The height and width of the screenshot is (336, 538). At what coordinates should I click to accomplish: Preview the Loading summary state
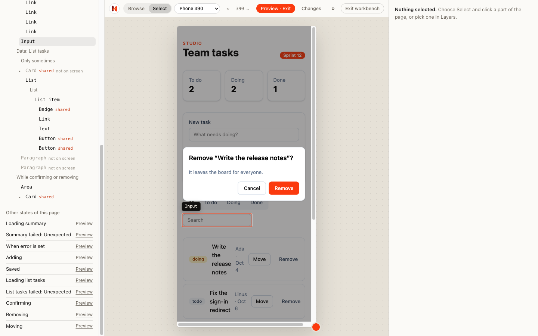(84, 224)
